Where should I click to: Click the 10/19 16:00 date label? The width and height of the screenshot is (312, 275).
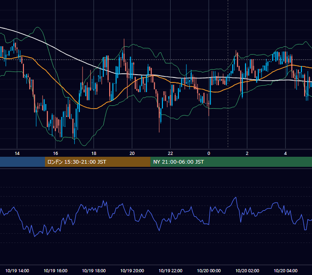[x=56, y=270]
